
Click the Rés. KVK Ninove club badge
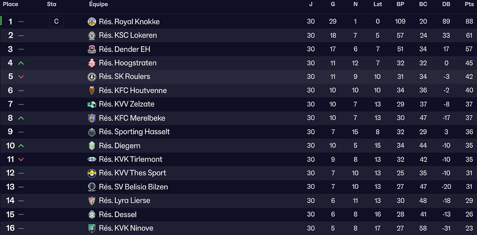(92, 228)
